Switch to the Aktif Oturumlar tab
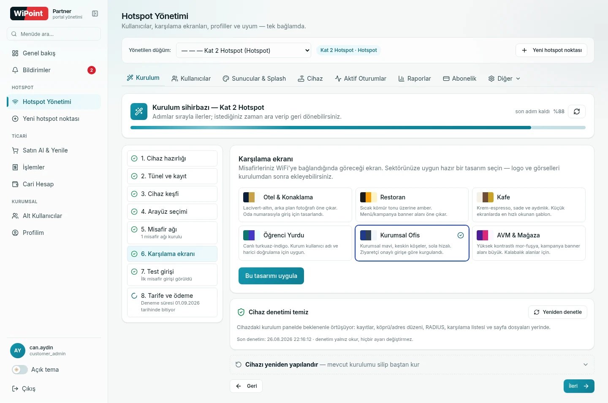Image resolution: width=608 pixels, height=403 pixels. point(361,79)
